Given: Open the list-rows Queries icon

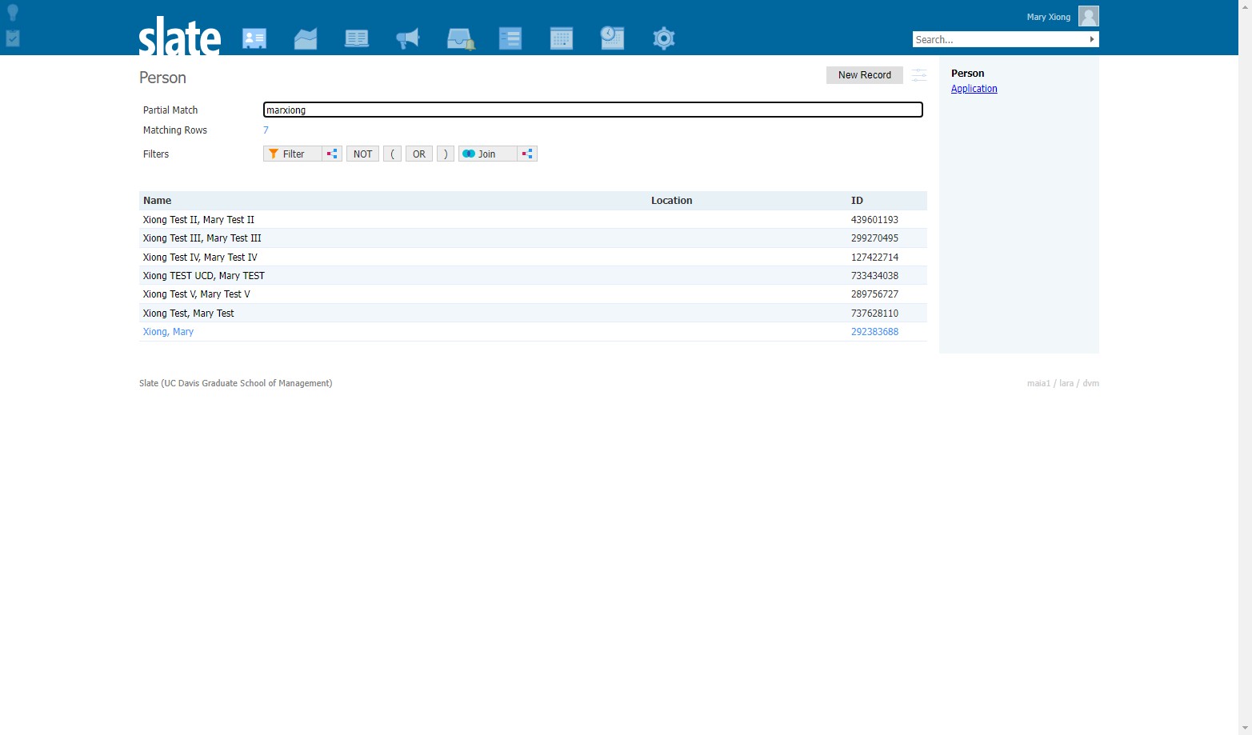Looking at the screenshot, I should point(510,38).
